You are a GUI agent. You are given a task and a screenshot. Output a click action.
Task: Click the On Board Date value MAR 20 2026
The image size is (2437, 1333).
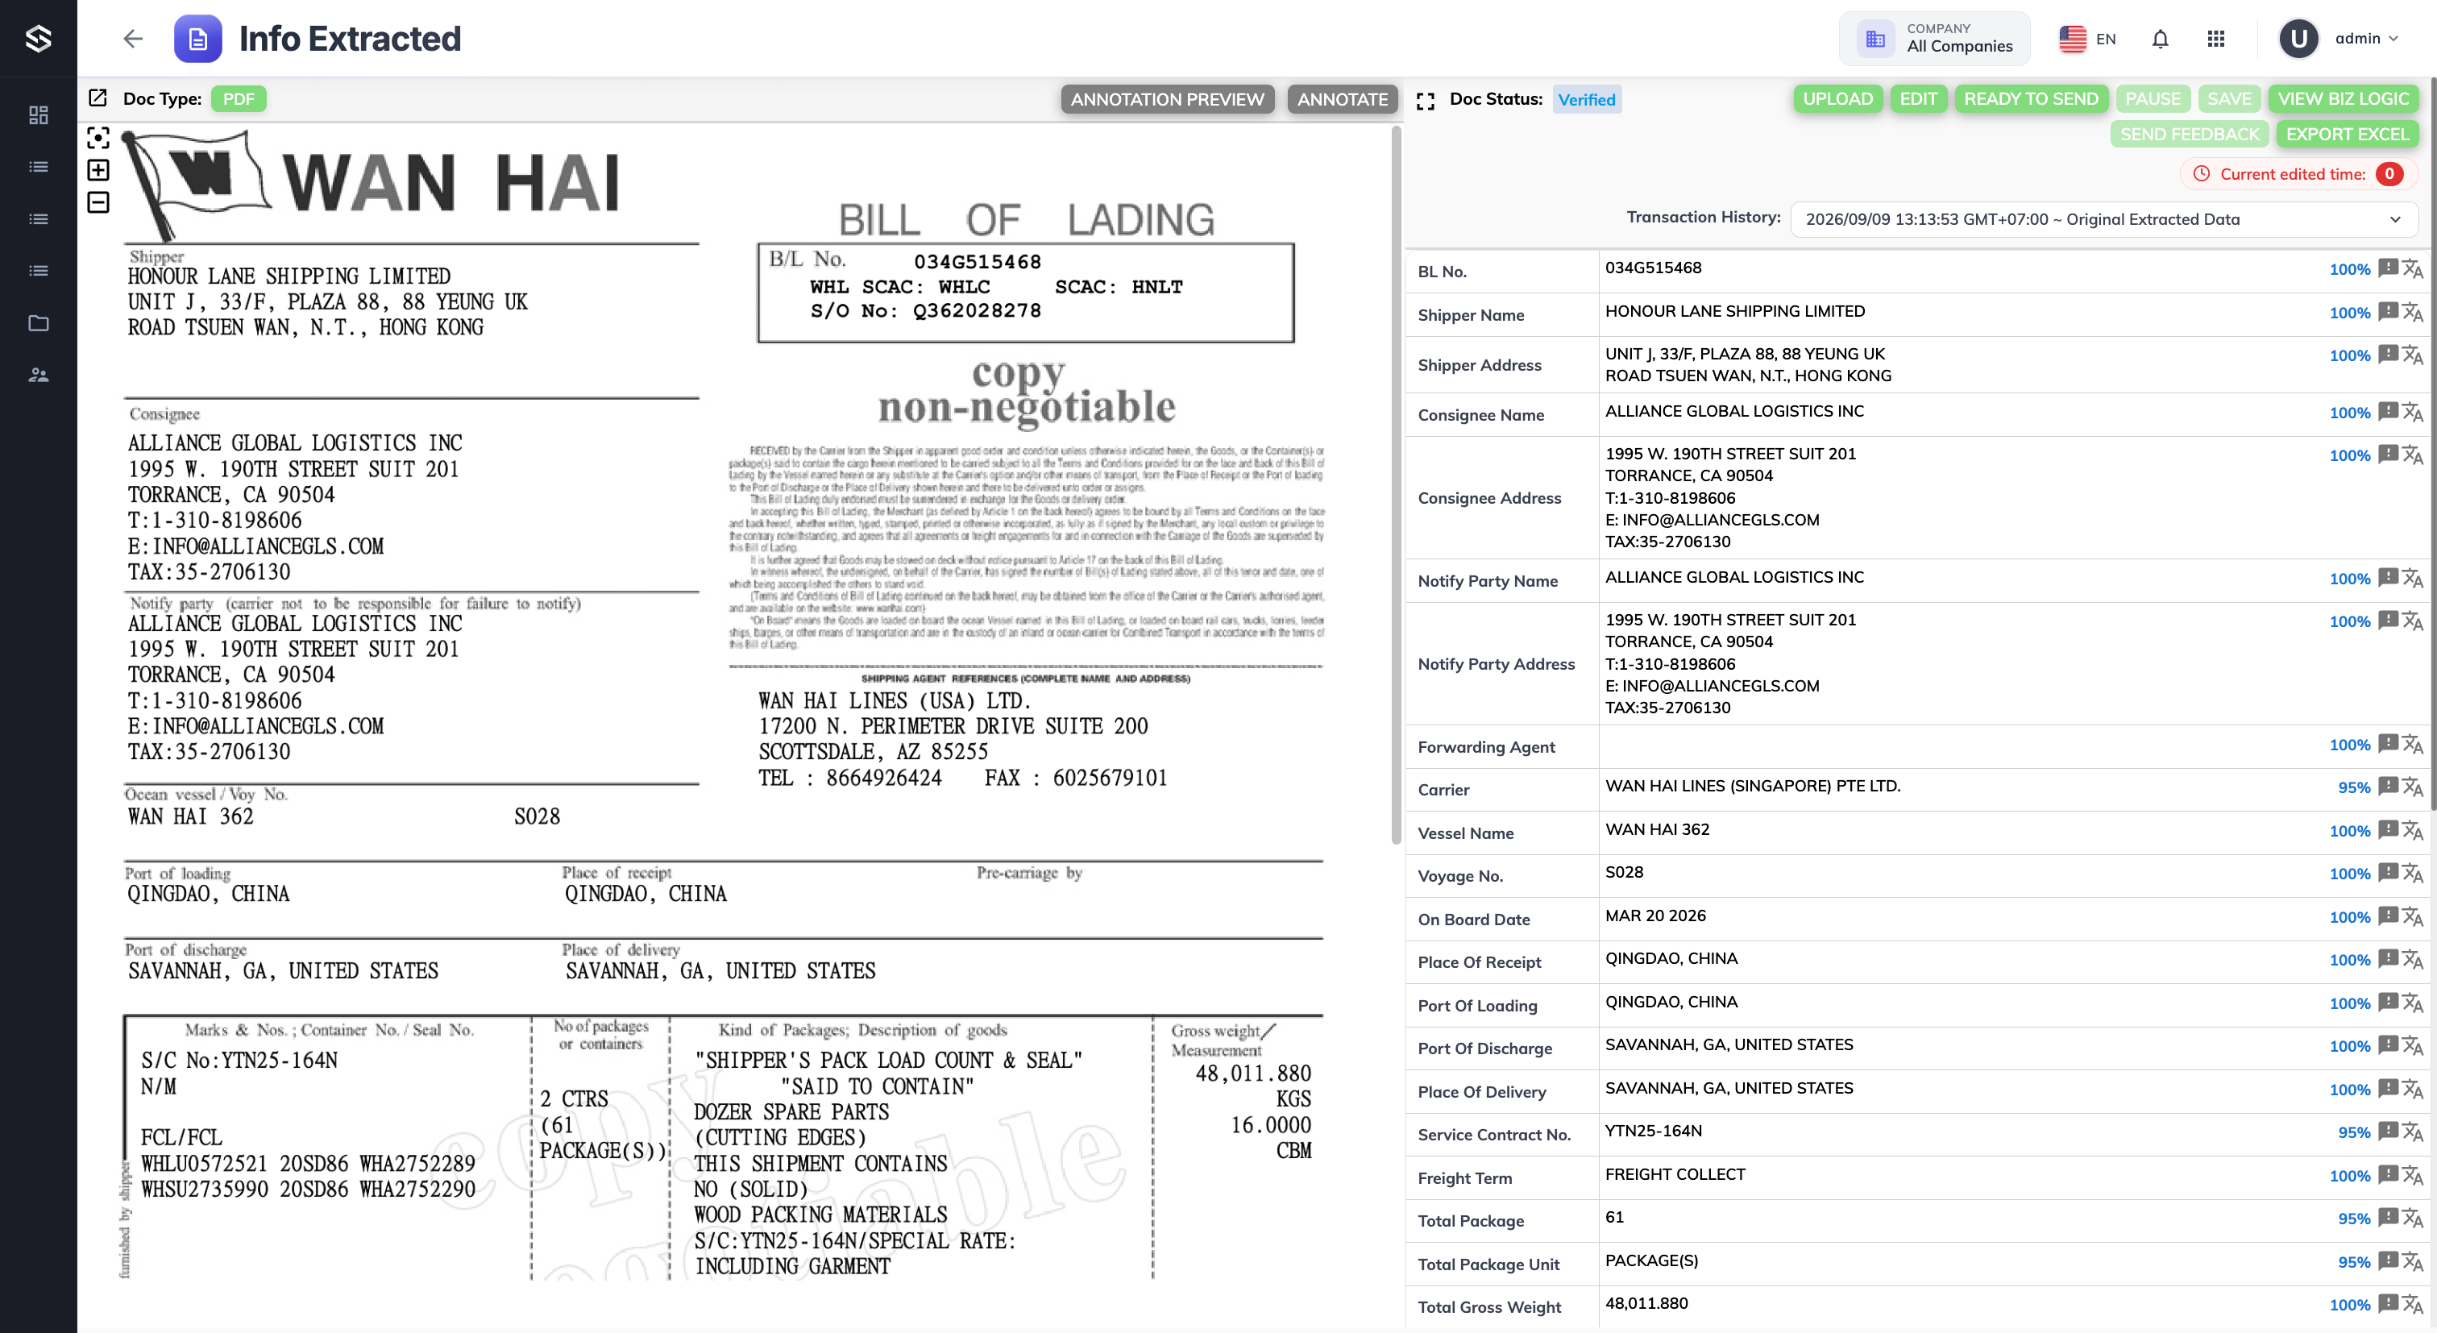coord(1655,916)
